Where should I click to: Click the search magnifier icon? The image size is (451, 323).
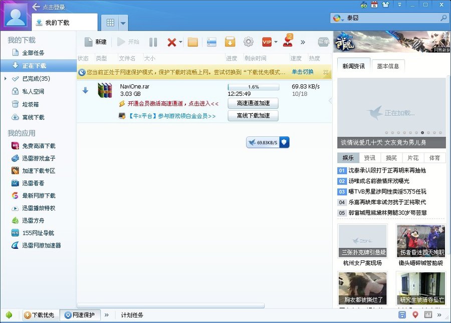tap(444, 18)
